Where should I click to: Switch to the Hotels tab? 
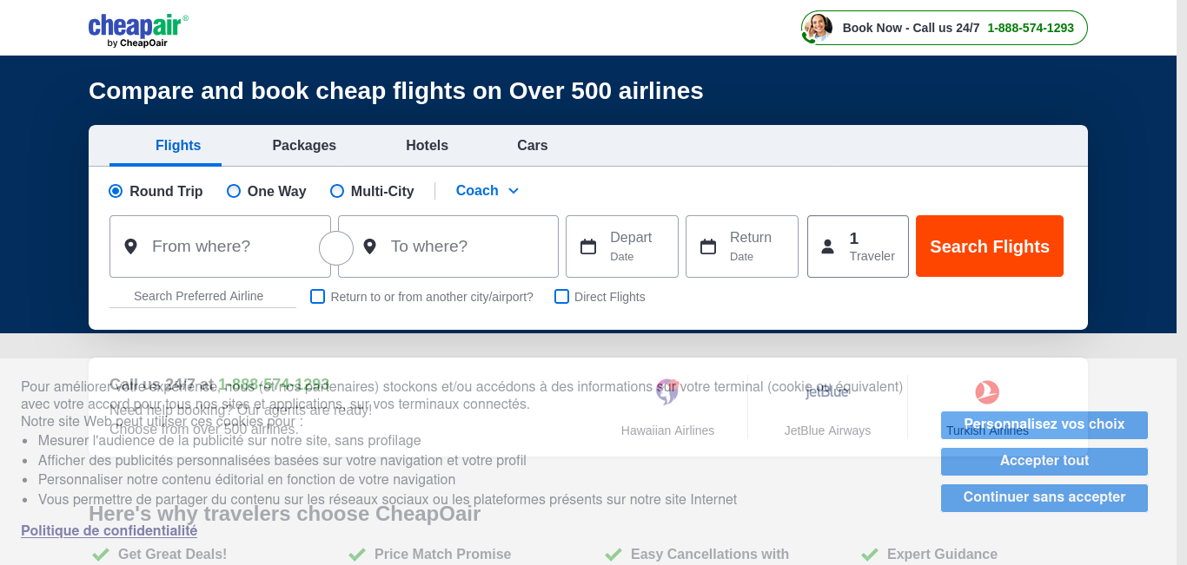pos(428,146)
